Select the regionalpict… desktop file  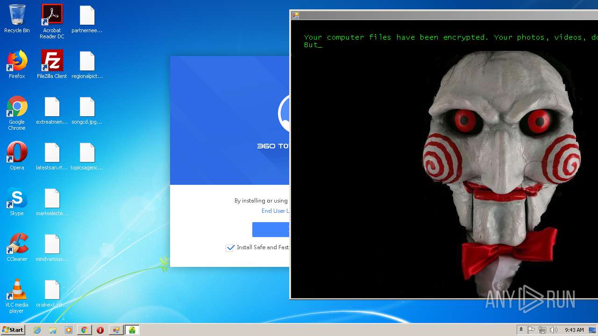(87, 64)
